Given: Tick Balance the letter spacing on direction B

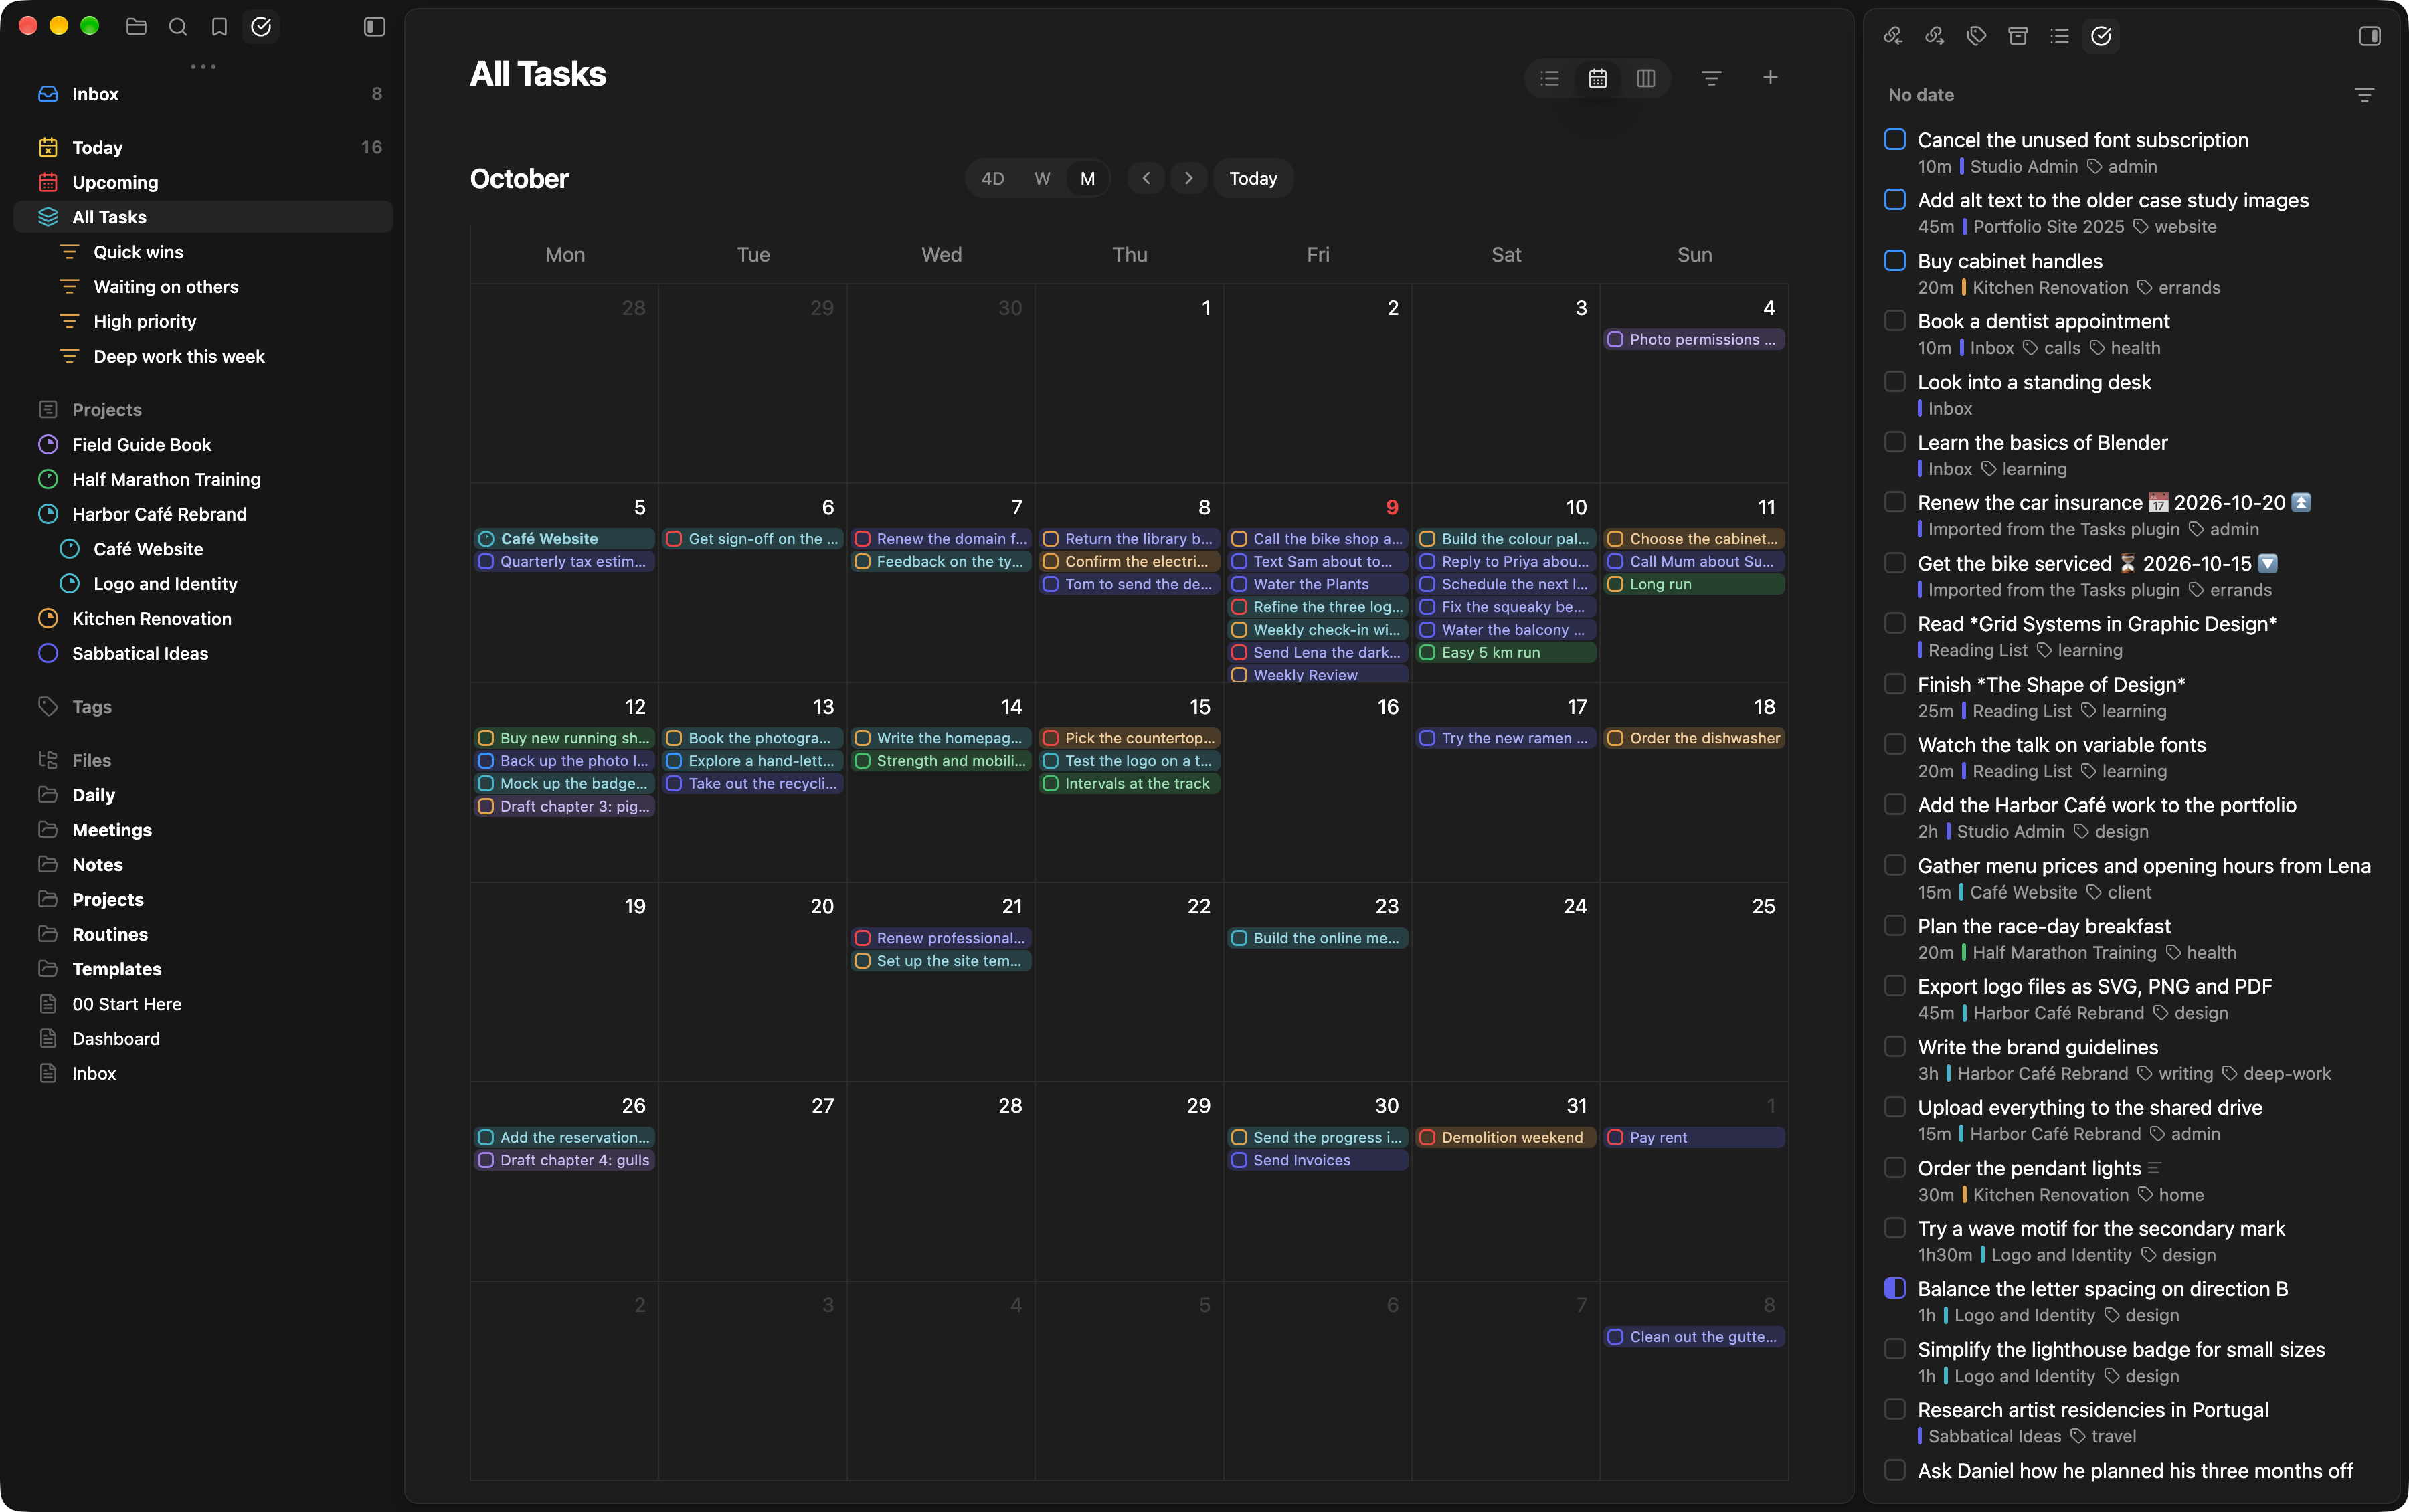Looking at the screenshot, I should [x=1895, y=1288].
